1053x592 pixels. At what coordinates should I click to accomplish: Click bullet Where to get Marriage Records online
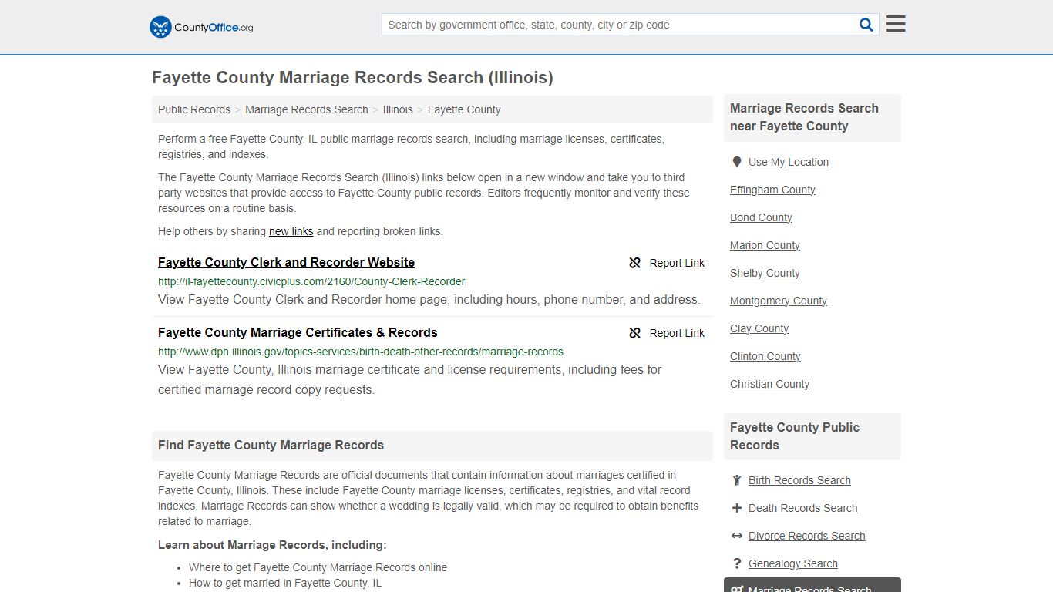click(318, 567)
